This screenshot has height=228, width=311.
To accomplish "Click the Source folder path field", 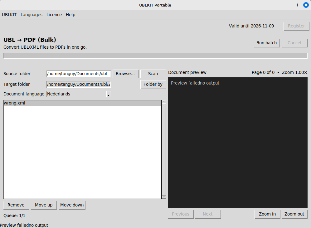I will (78, 74).
